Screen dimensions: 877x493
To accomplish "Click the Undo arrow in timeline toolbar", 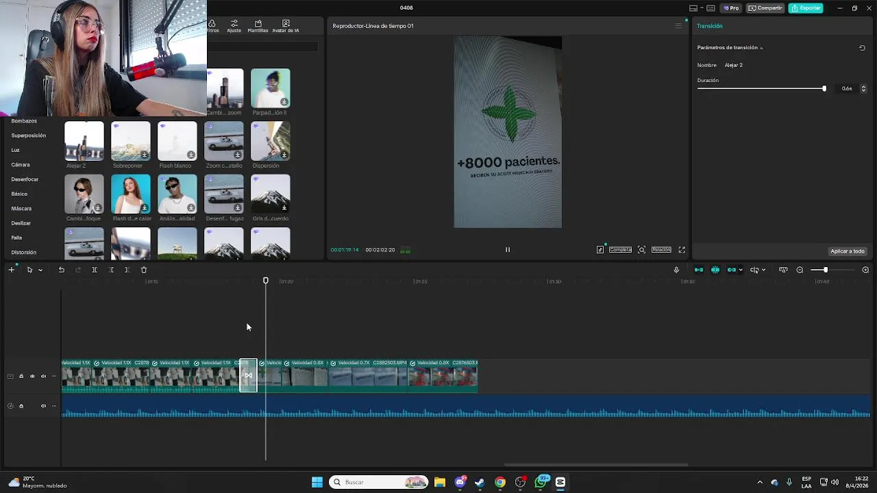I will 61,270.
